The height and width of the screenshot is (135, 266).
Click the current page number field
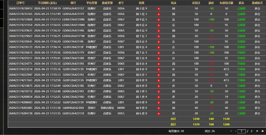click(x=241, y=131)
